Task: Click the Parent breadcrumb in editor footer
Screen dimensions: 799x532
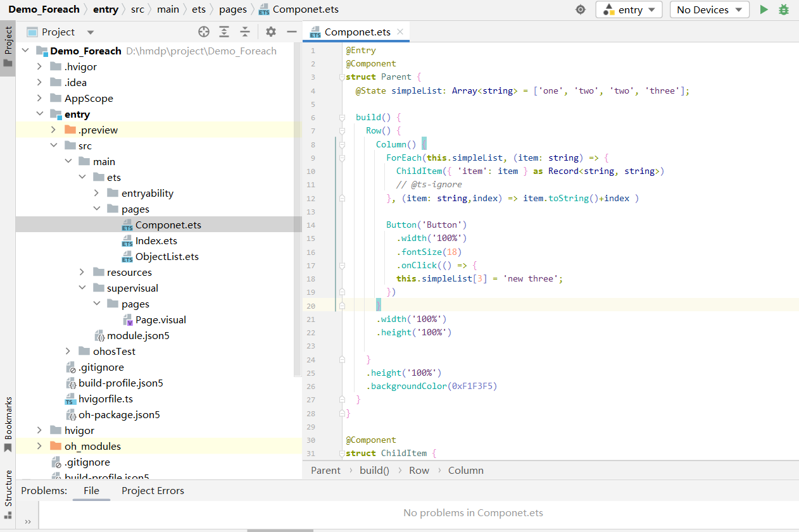Action: click(325, 470)
